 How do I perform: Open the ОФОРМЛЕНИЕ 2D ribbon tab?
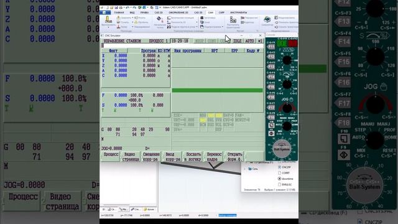click(x=178, y=12)
